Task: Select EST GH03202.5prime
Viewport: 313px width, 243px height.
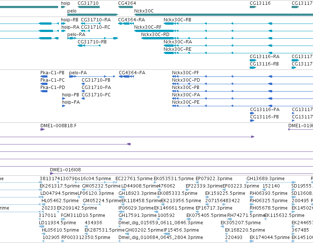Action: (x=144, y=230)
